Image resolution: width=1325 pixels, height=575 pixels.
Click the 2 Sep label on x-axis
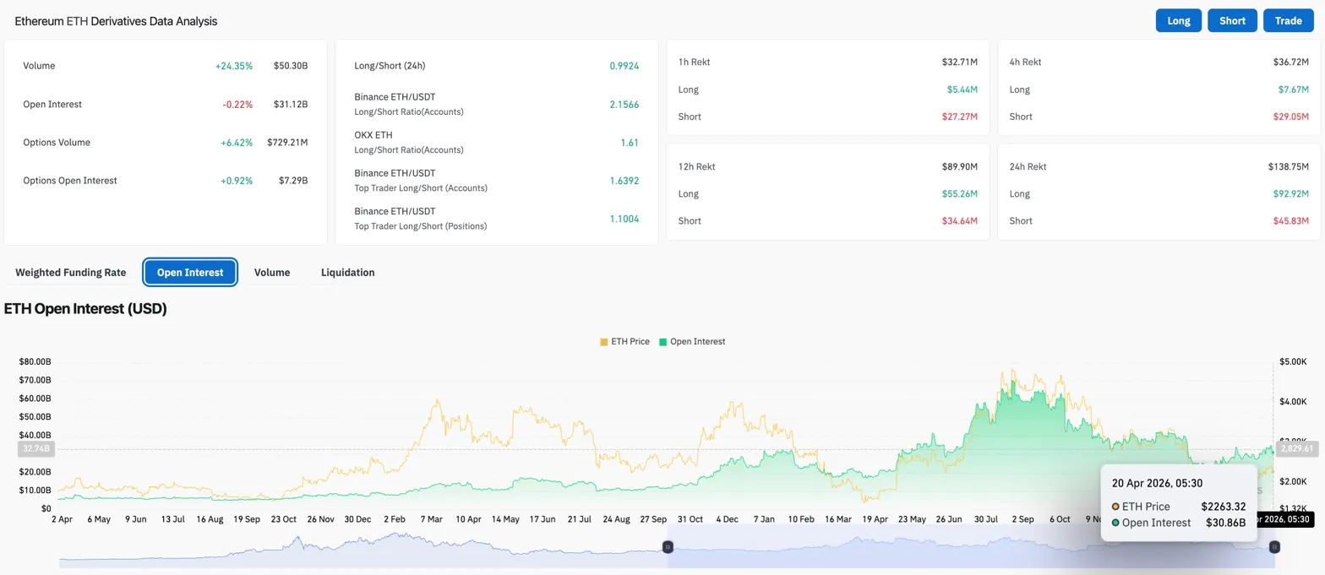pos(1022,519)
